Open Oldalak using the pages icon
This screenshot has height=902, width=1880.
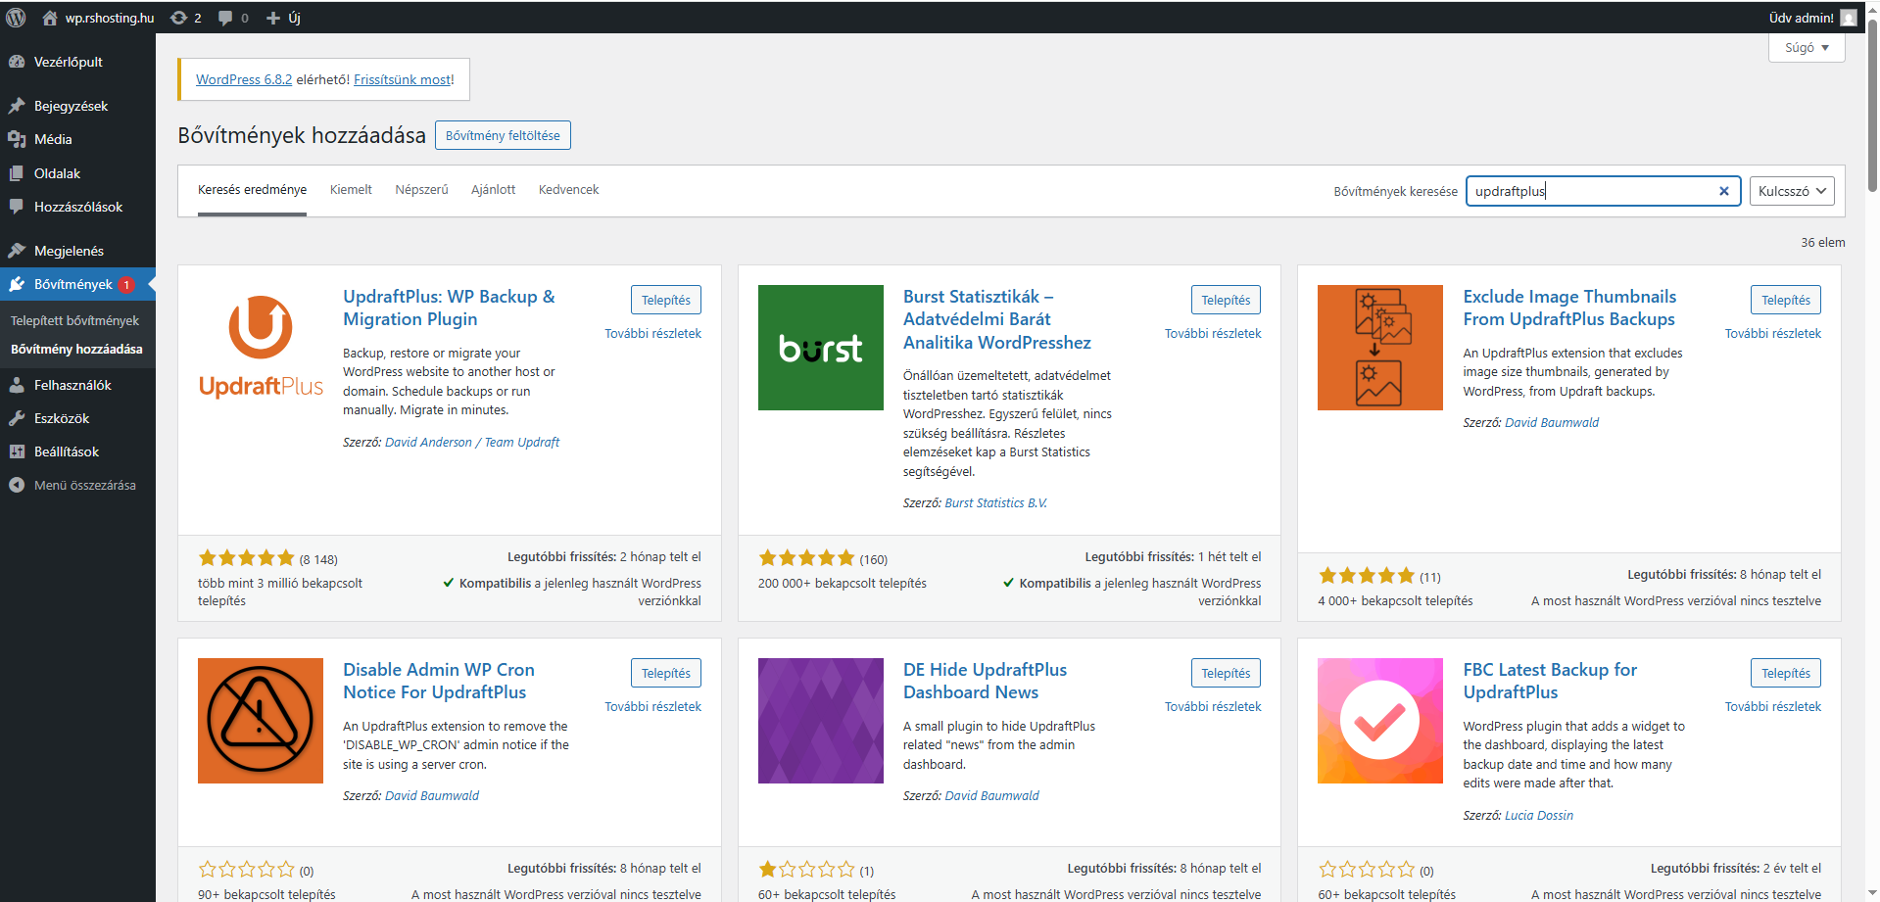18,172
